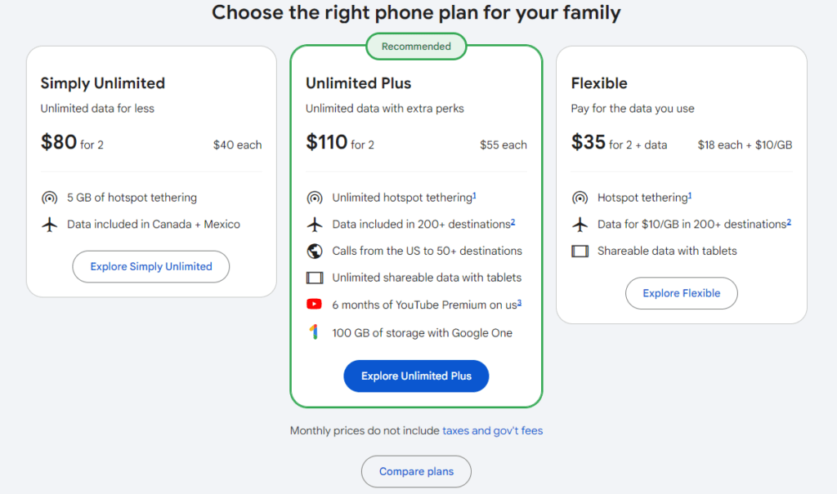The image size is (837, 494).
Task: Click the Compare plans button
Action: 416,471
